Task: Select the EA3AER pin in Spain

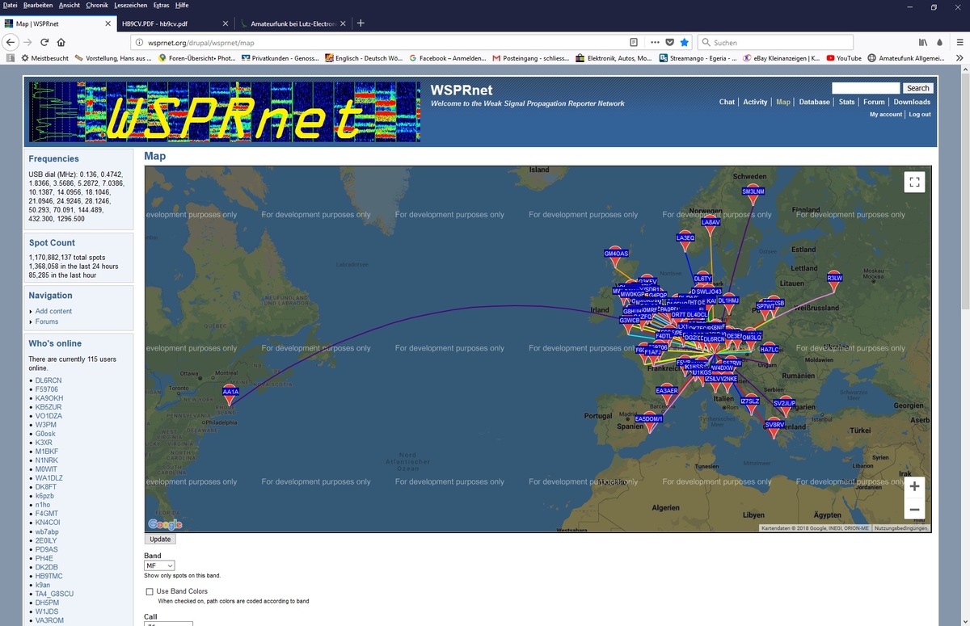Action: click(666, 394)
